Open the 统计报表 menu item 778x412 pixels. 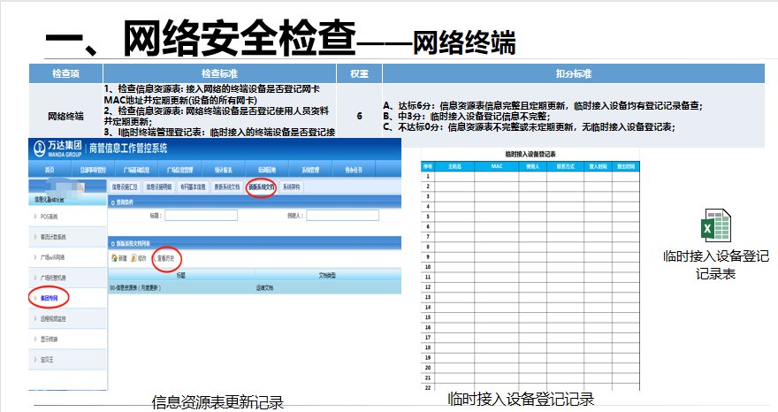(224, 170)
